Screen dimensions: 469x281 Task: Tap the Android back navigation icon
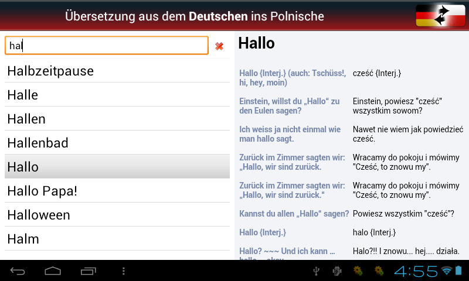tap(18, 271)
